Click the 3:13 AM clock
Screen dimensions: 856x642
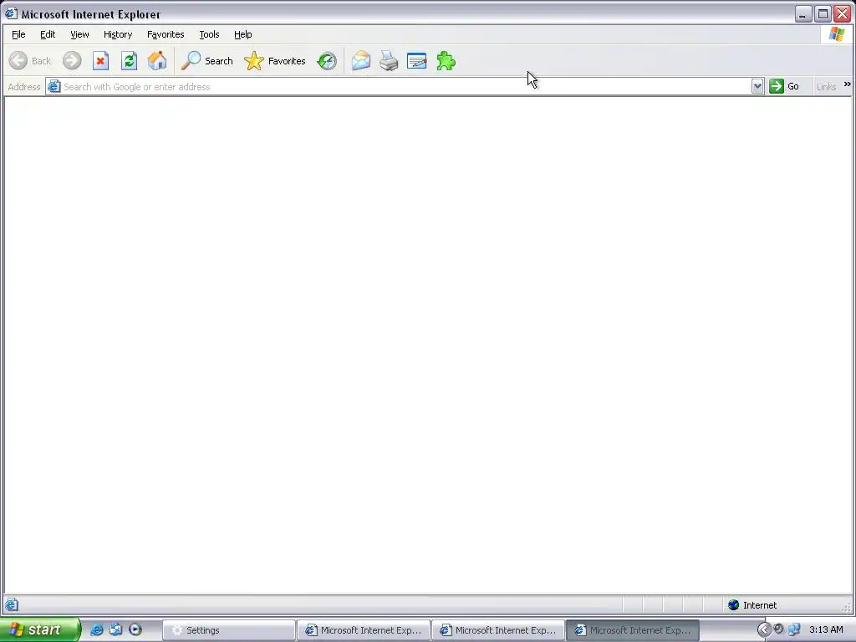pos(826,629)
